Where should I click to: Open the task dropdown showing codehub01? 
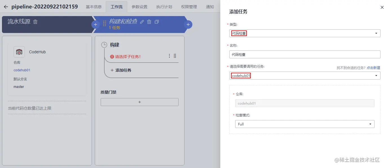[x=305, y=76]
